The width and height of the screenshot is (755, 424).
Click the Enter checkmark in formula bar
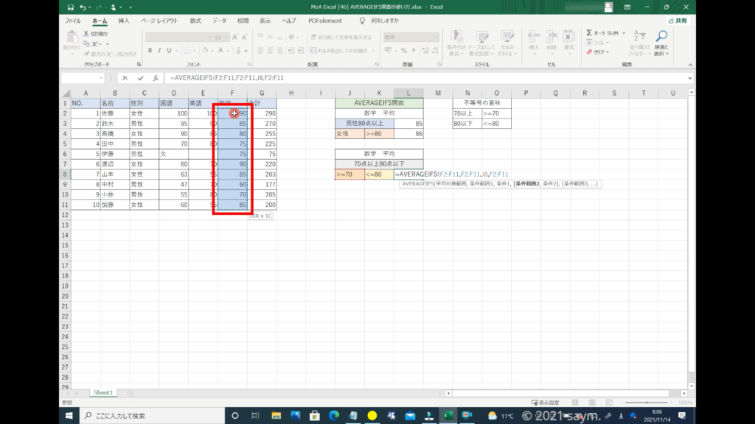click(x=140, y=77)
